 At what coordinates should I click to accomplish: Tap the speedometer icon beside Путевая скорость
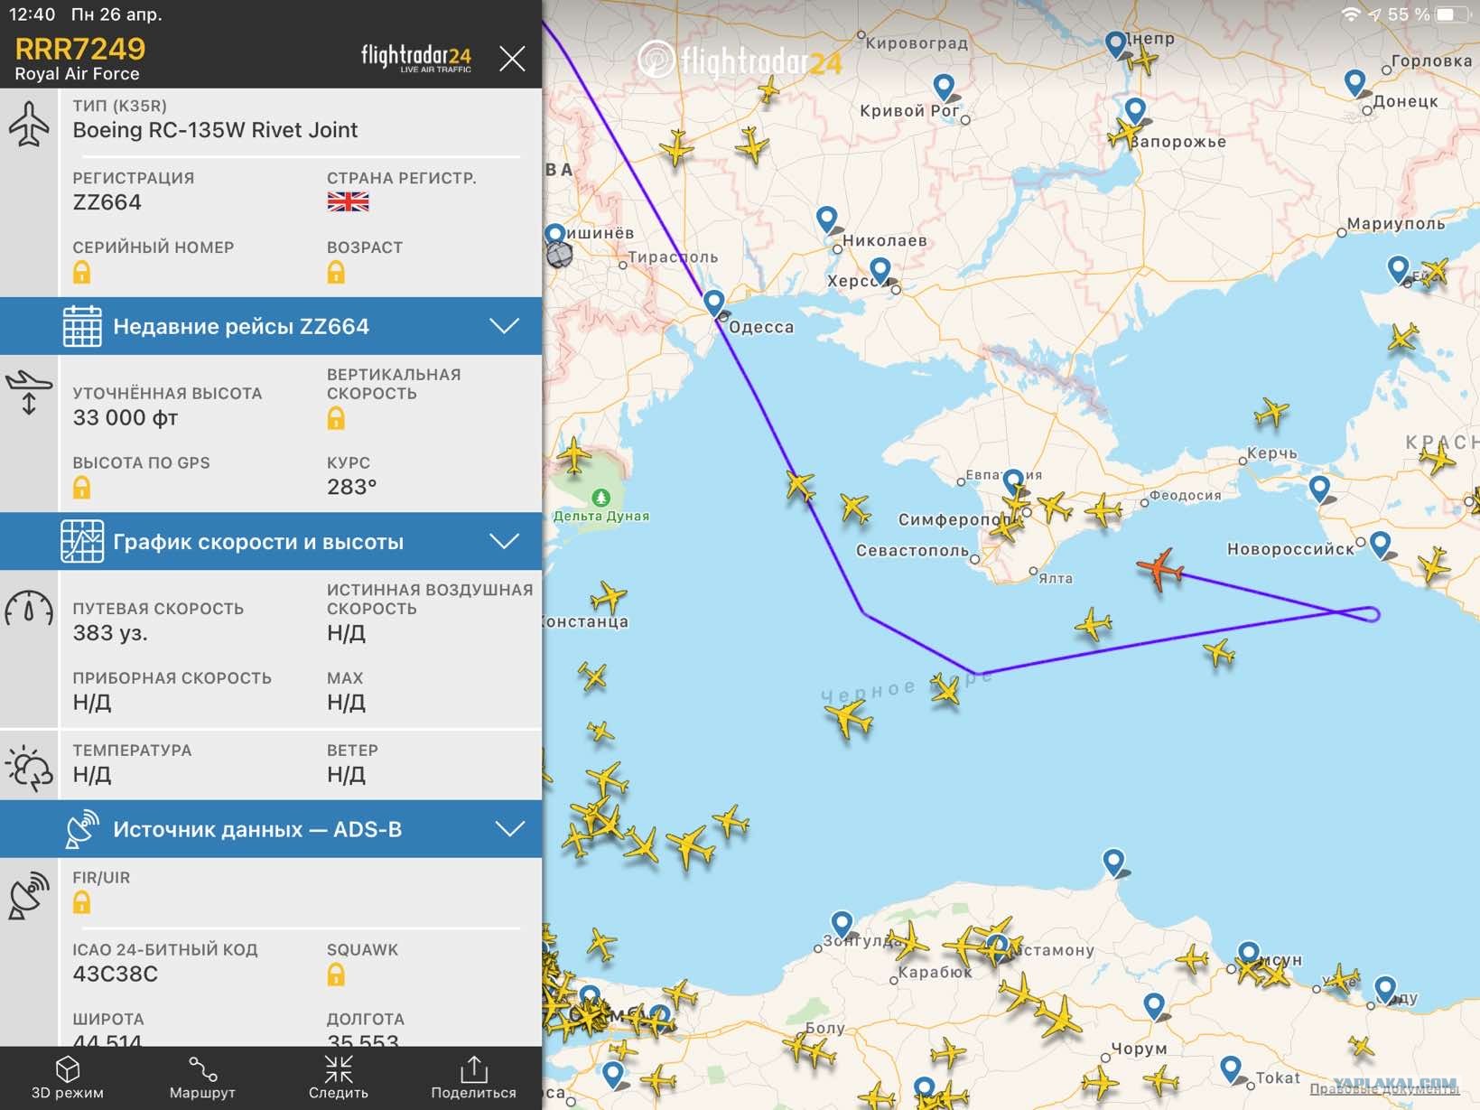click(x=29, y=608)
